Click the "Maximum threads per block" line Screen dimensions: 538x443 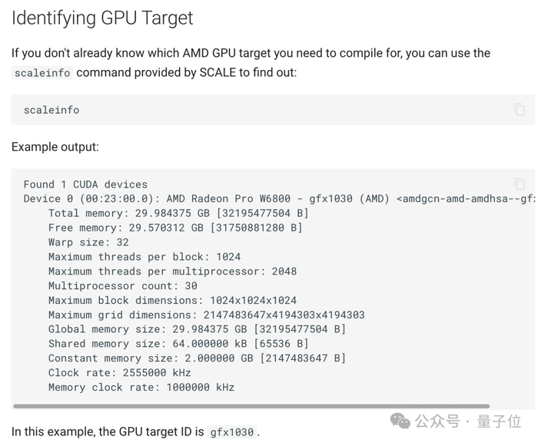tap(144, 257)
